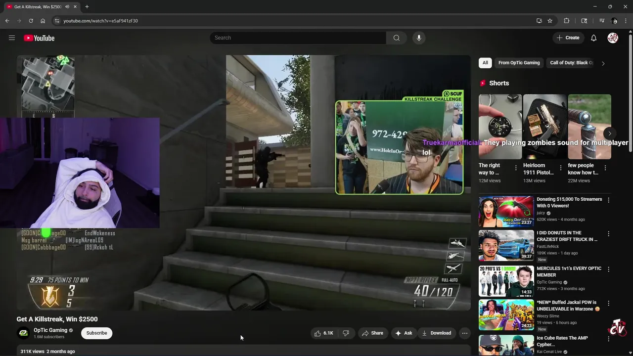Click the Download button

point(436,333)
